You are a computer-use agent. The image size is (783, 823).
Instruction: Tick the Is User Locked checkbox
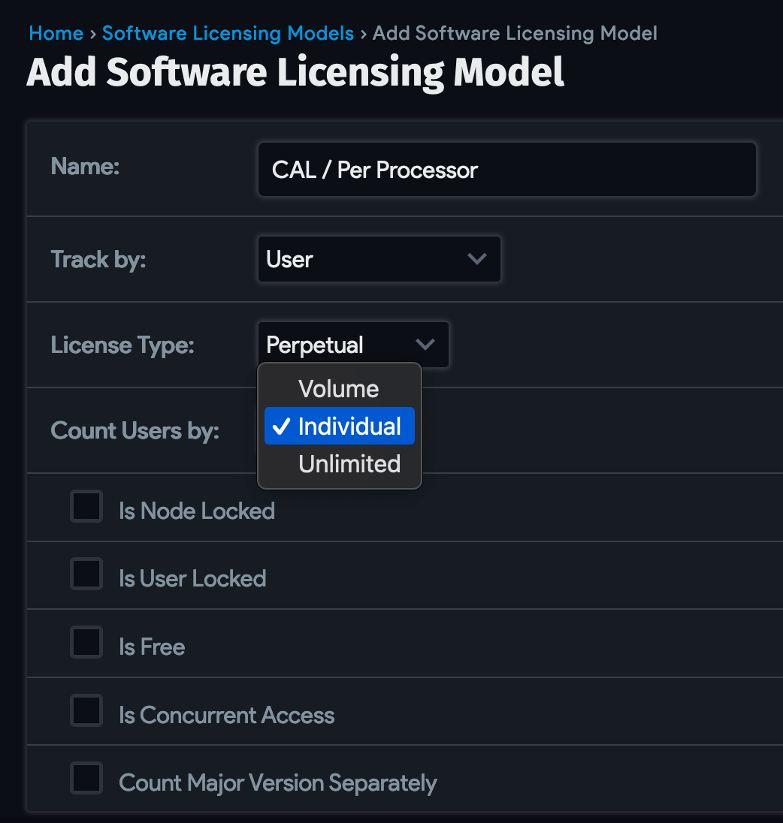(86, 574)
